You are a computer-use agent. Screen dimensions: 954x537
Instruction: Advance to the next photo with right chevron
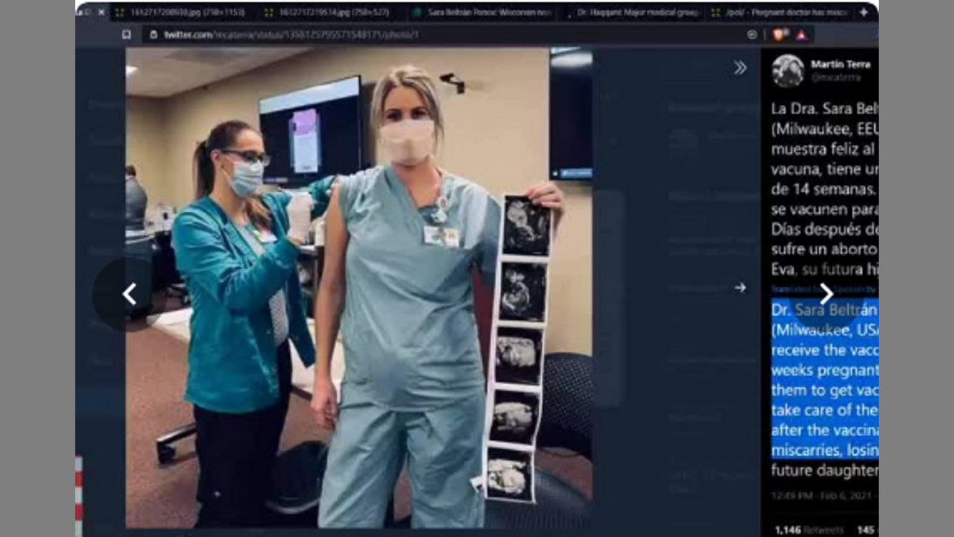826,294
